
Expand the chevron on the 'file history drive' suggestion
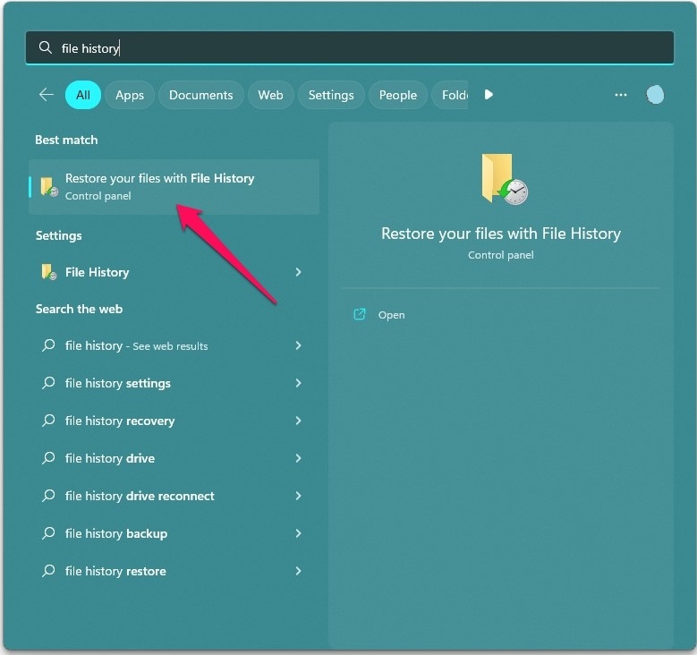point(298,458)
